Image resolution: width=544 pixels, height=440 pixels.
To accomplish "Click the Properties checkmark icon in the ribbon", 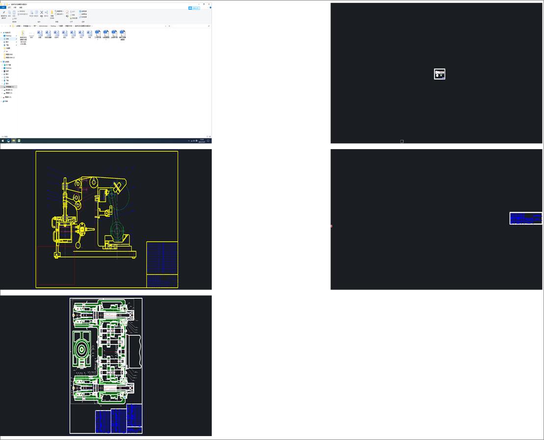I will [x=67, y=12].
